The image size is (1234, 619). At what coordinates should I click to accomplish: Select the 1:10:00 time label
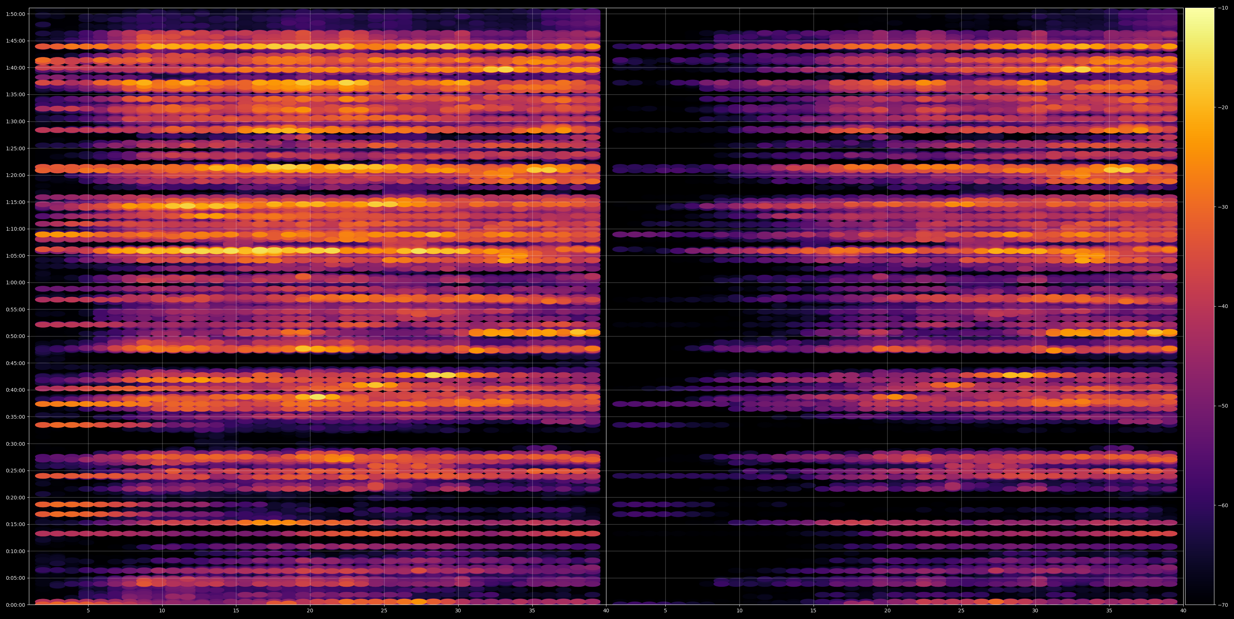[x=15, y=229]
